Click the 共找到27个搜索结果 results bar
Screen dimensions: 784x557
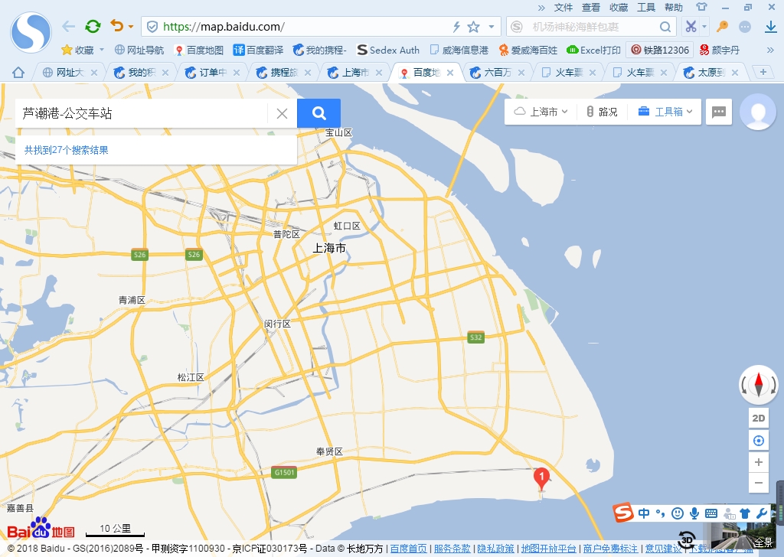(156, 150)
